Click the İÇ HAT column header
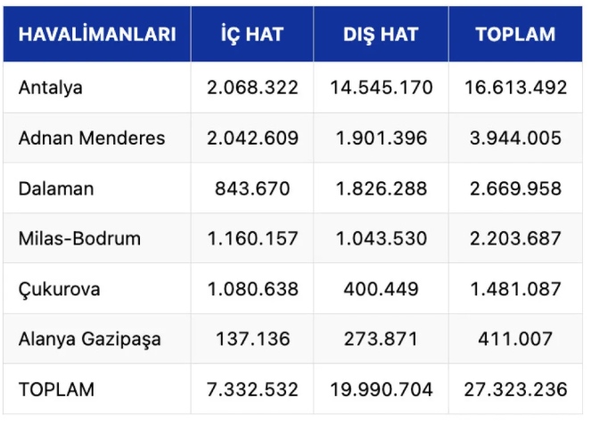The image size is (591, 423). pos(252,35)
